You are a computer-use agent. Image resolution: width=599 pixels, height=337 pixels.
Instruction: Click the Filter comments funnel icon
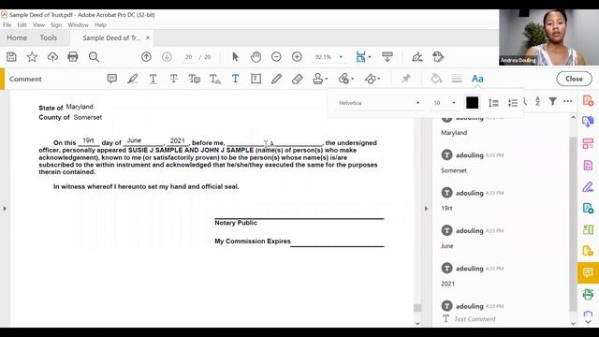coord(553,101)
